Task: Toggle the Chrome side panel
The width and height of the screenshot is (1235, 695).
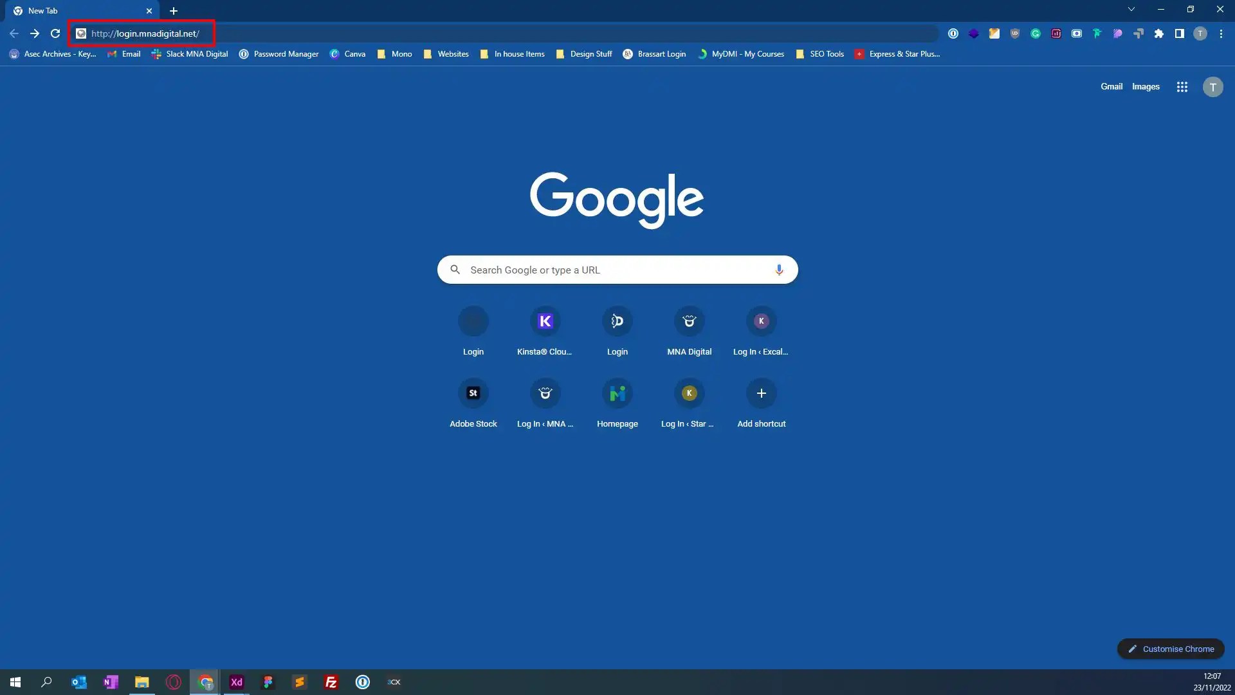Action: (1180, 33)
